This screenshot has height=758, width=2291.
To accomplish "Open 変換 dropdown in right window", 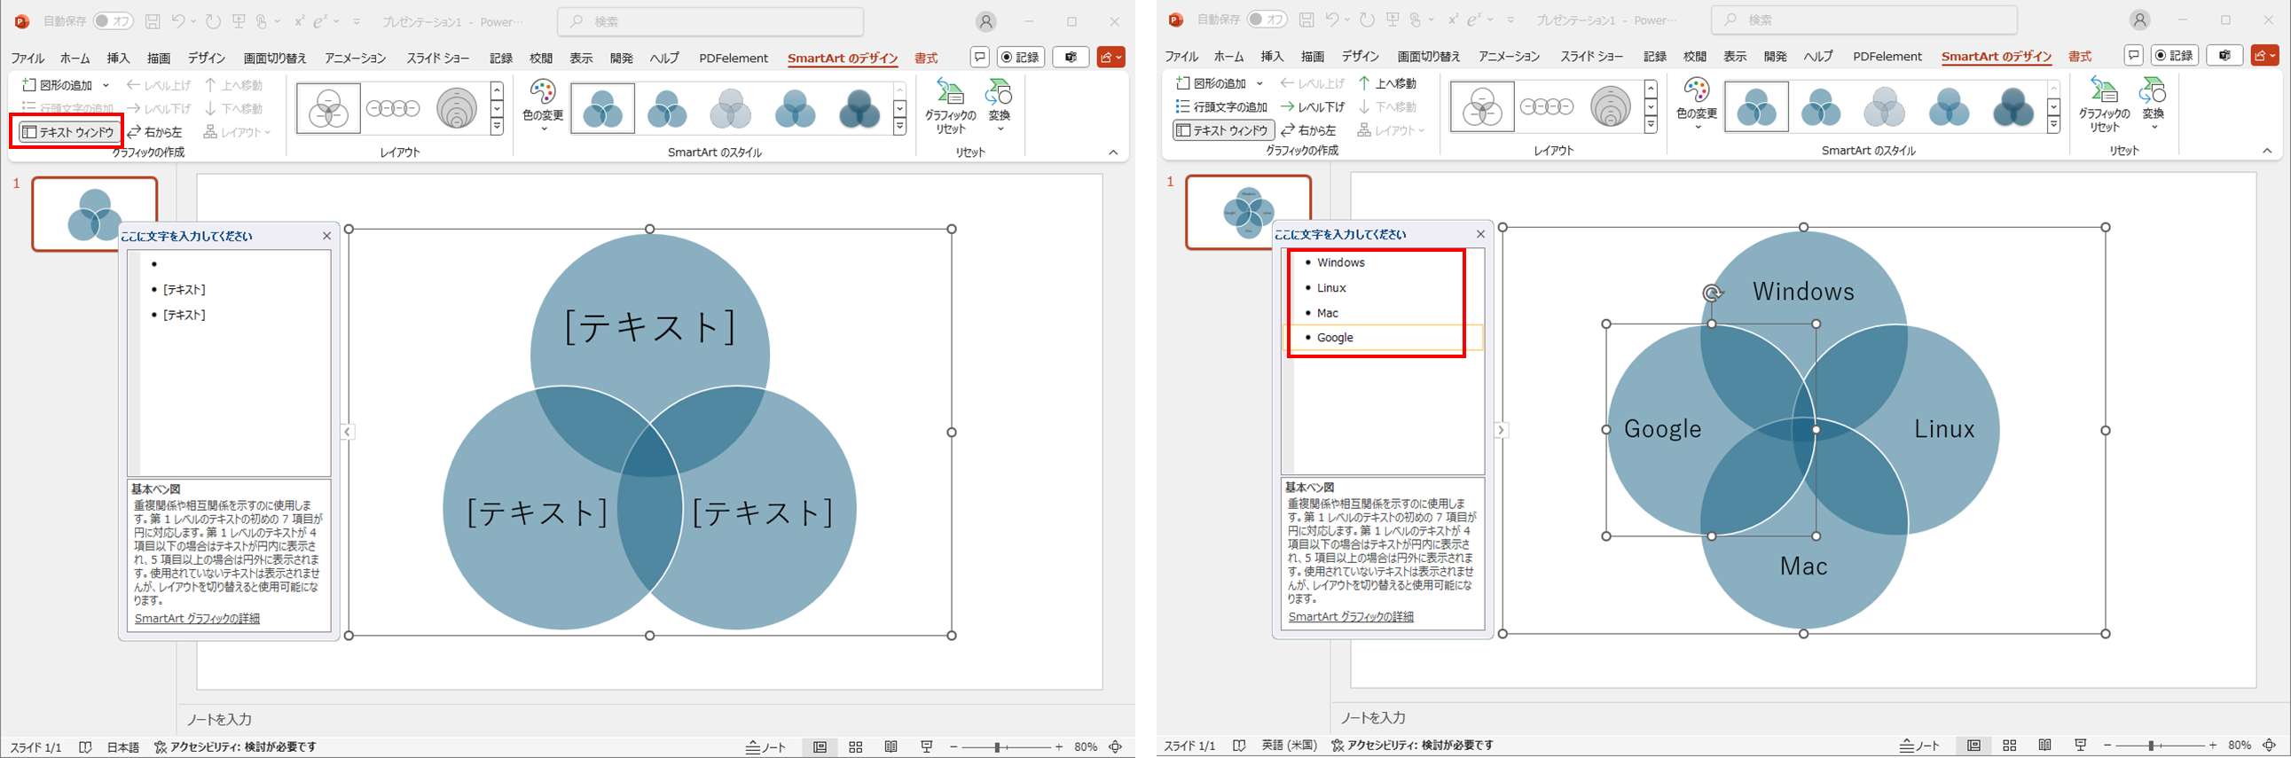I will click(x=2154, y=105).
